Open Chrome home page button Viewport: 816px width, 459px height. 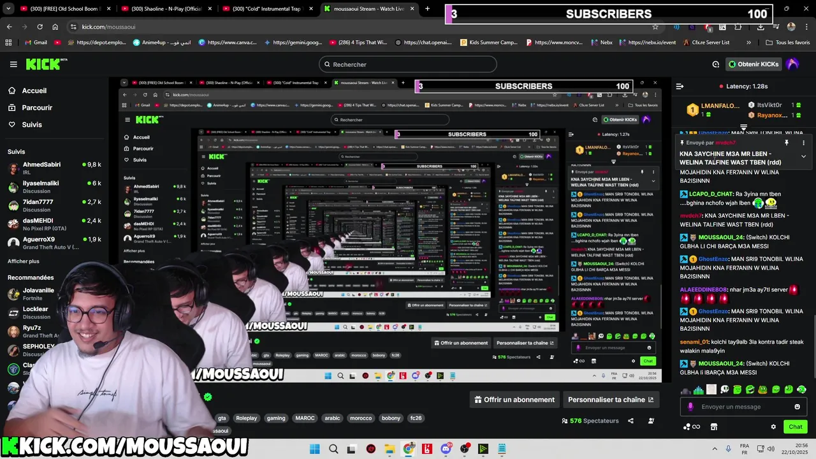click(55, 27)
